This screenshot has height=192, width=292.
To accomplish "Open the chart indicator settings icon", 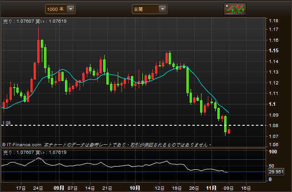I will pyautogui.click(x=235, y=9).
